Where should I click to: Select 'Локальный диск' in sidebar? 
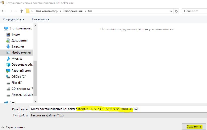[x=22, y=95]
